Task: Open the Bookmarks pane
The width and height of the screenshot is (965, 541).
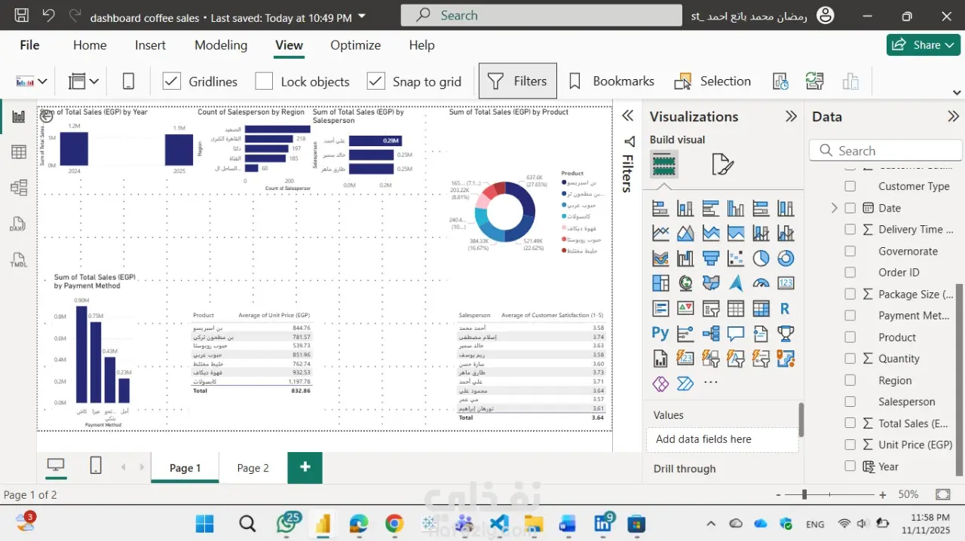Action: pyautogui.click(x=611, y=81)
